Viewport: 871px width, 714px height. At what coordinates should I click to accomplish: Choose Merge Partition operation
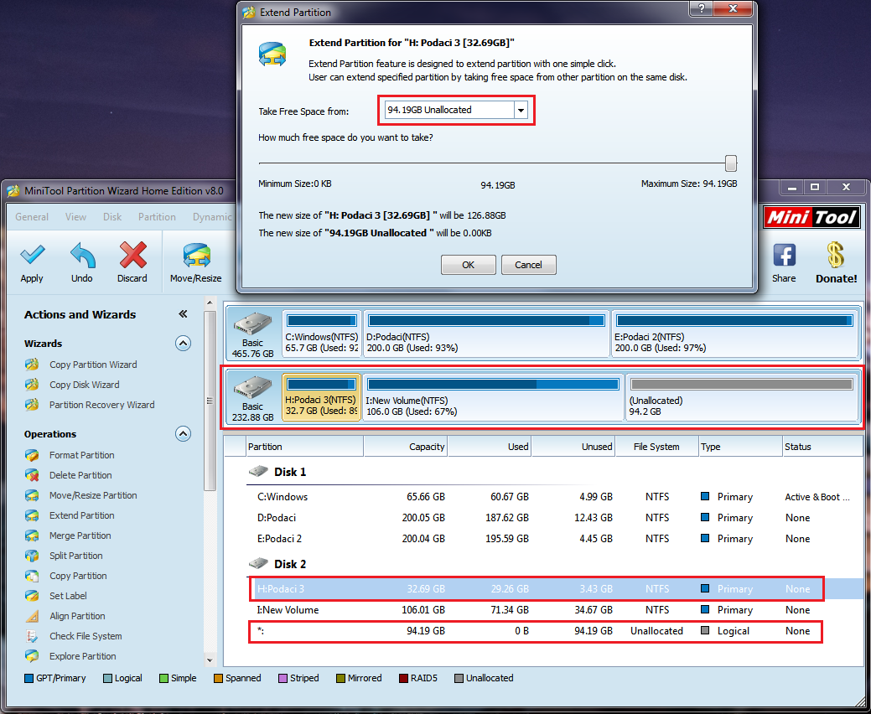point(80,535)
